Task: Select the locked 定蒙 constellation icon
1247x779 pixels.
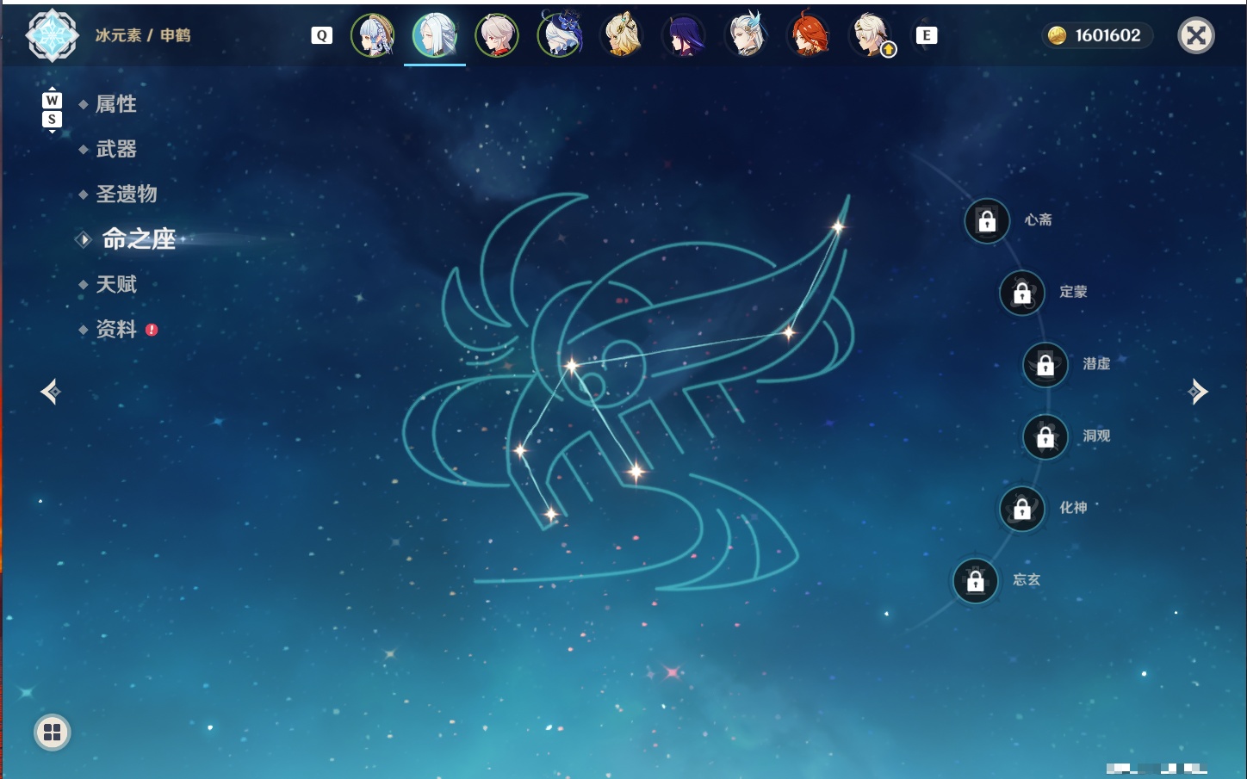Action: (1022, 293)
